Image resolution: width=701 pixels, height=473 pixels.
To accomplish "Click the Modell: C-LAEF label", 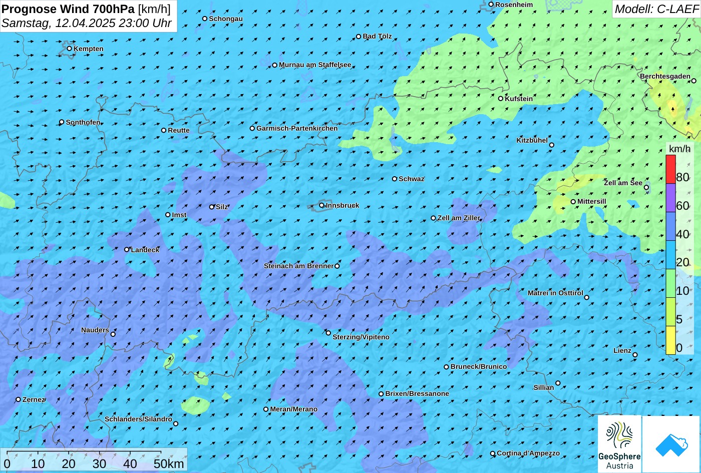I will 656,9.
